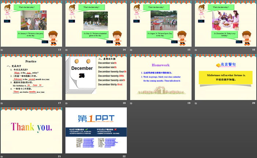The width and height of the screenshot is (257, 158).
Task: Select slide 14 with basketball game photo
Action: coord(96,24)
